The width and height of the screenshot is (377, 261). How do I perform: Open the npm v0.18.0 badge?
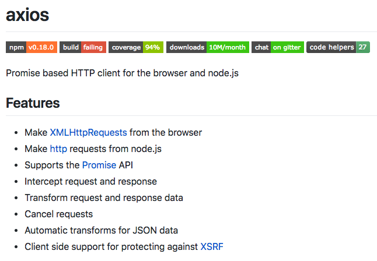(x=32, y=47)
